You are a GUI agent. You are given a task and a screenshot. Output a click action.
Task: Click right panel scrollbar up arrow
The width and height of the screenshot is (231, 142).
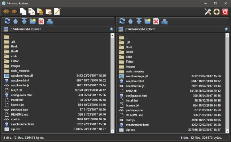[x=227, y=35]
